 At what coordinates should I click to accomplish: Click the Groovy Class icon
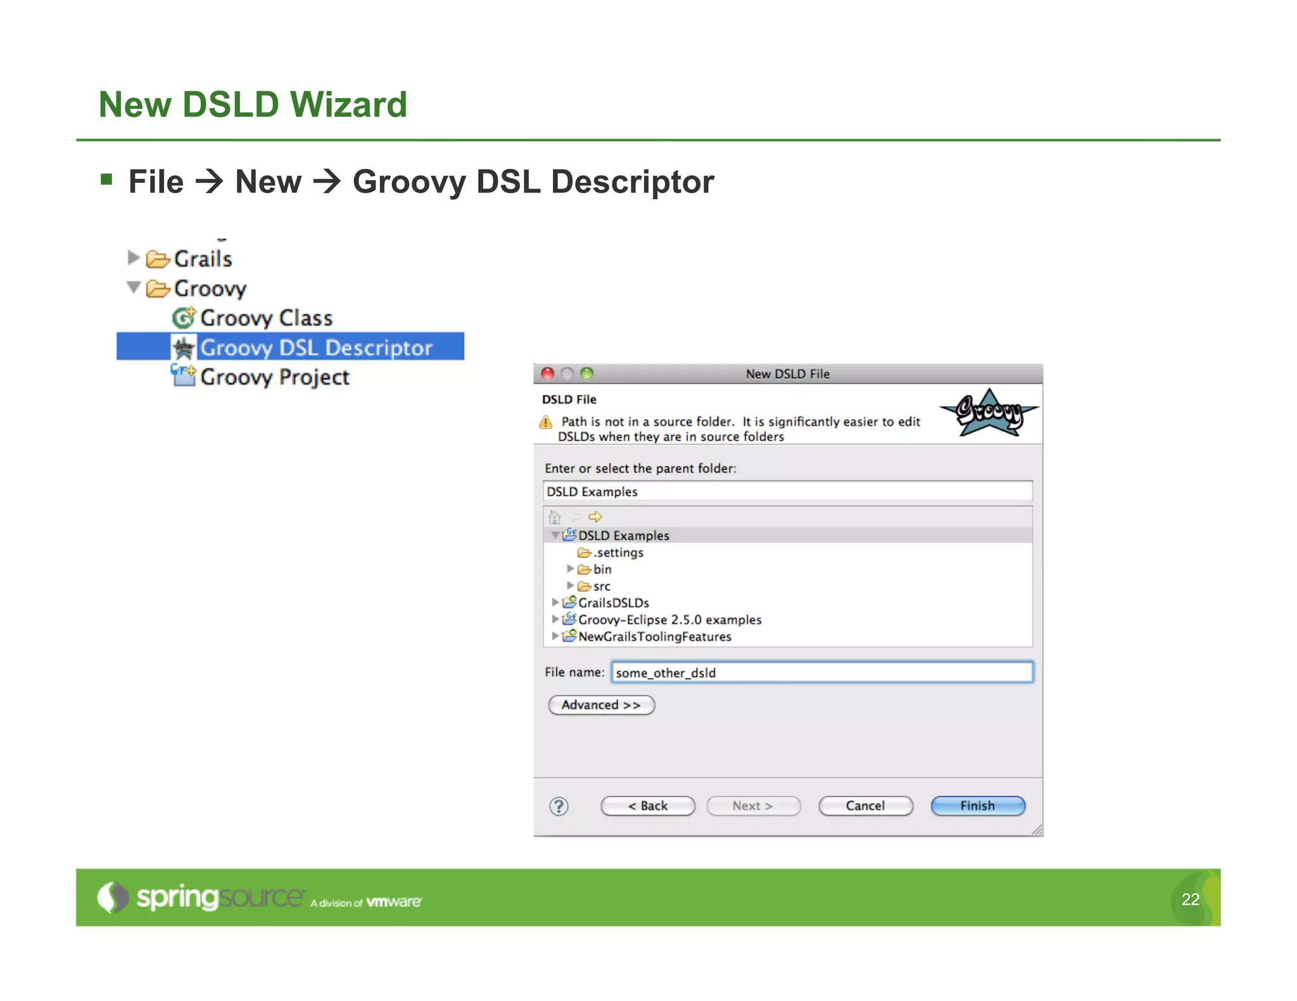[x=184, y=317]
